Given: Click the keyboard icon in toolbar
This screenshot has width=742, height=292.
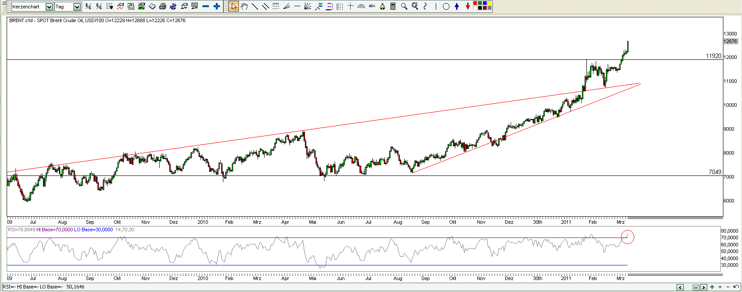Looking at the screenshot, I should tap(194, 6).
